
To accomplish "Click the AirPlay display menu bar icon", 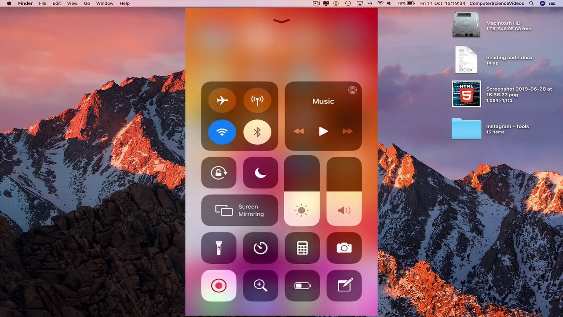I will 359,3.
